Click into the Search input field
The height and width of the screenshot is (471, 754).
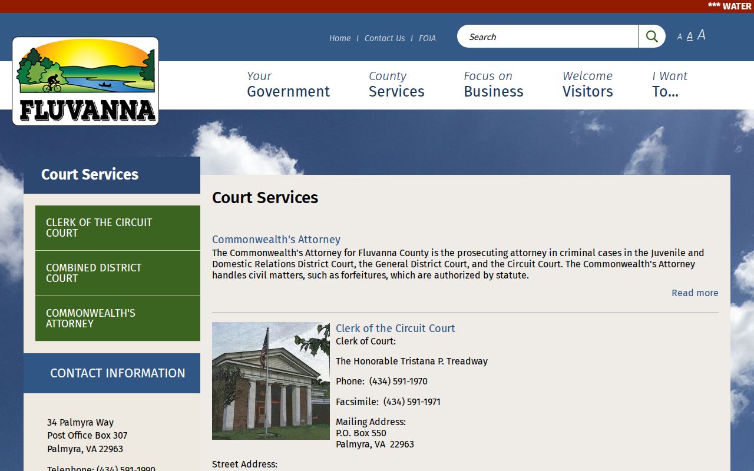(x=548, y=37)
